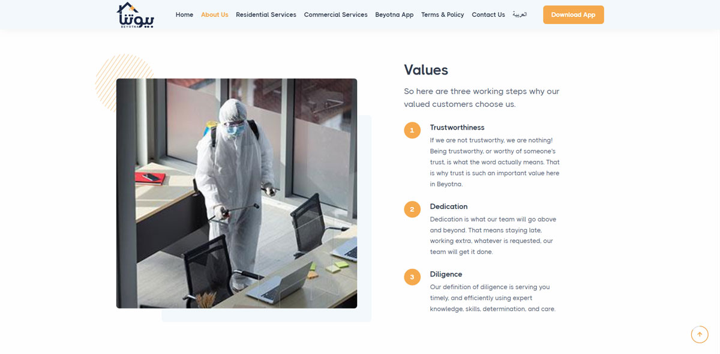Click the orange number 3 badge
The width and height of the screenshot is (720, 354).
pos(412,277)
